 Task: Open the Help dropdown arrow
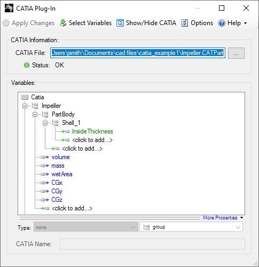coord(245,23)
